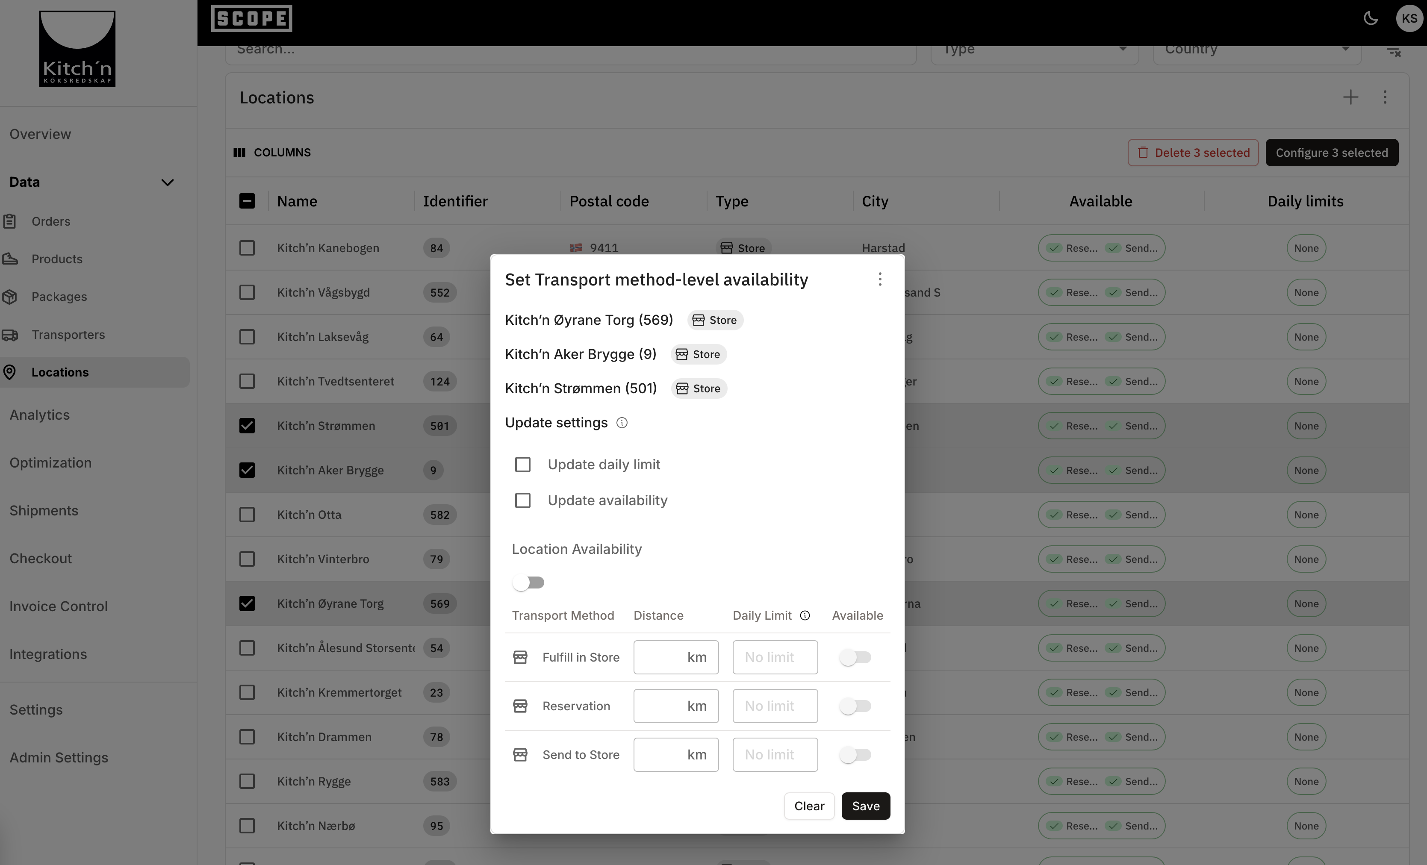Sort by the Name column header
Viewport: 1427px width, 865px height.
pos(297,201)
